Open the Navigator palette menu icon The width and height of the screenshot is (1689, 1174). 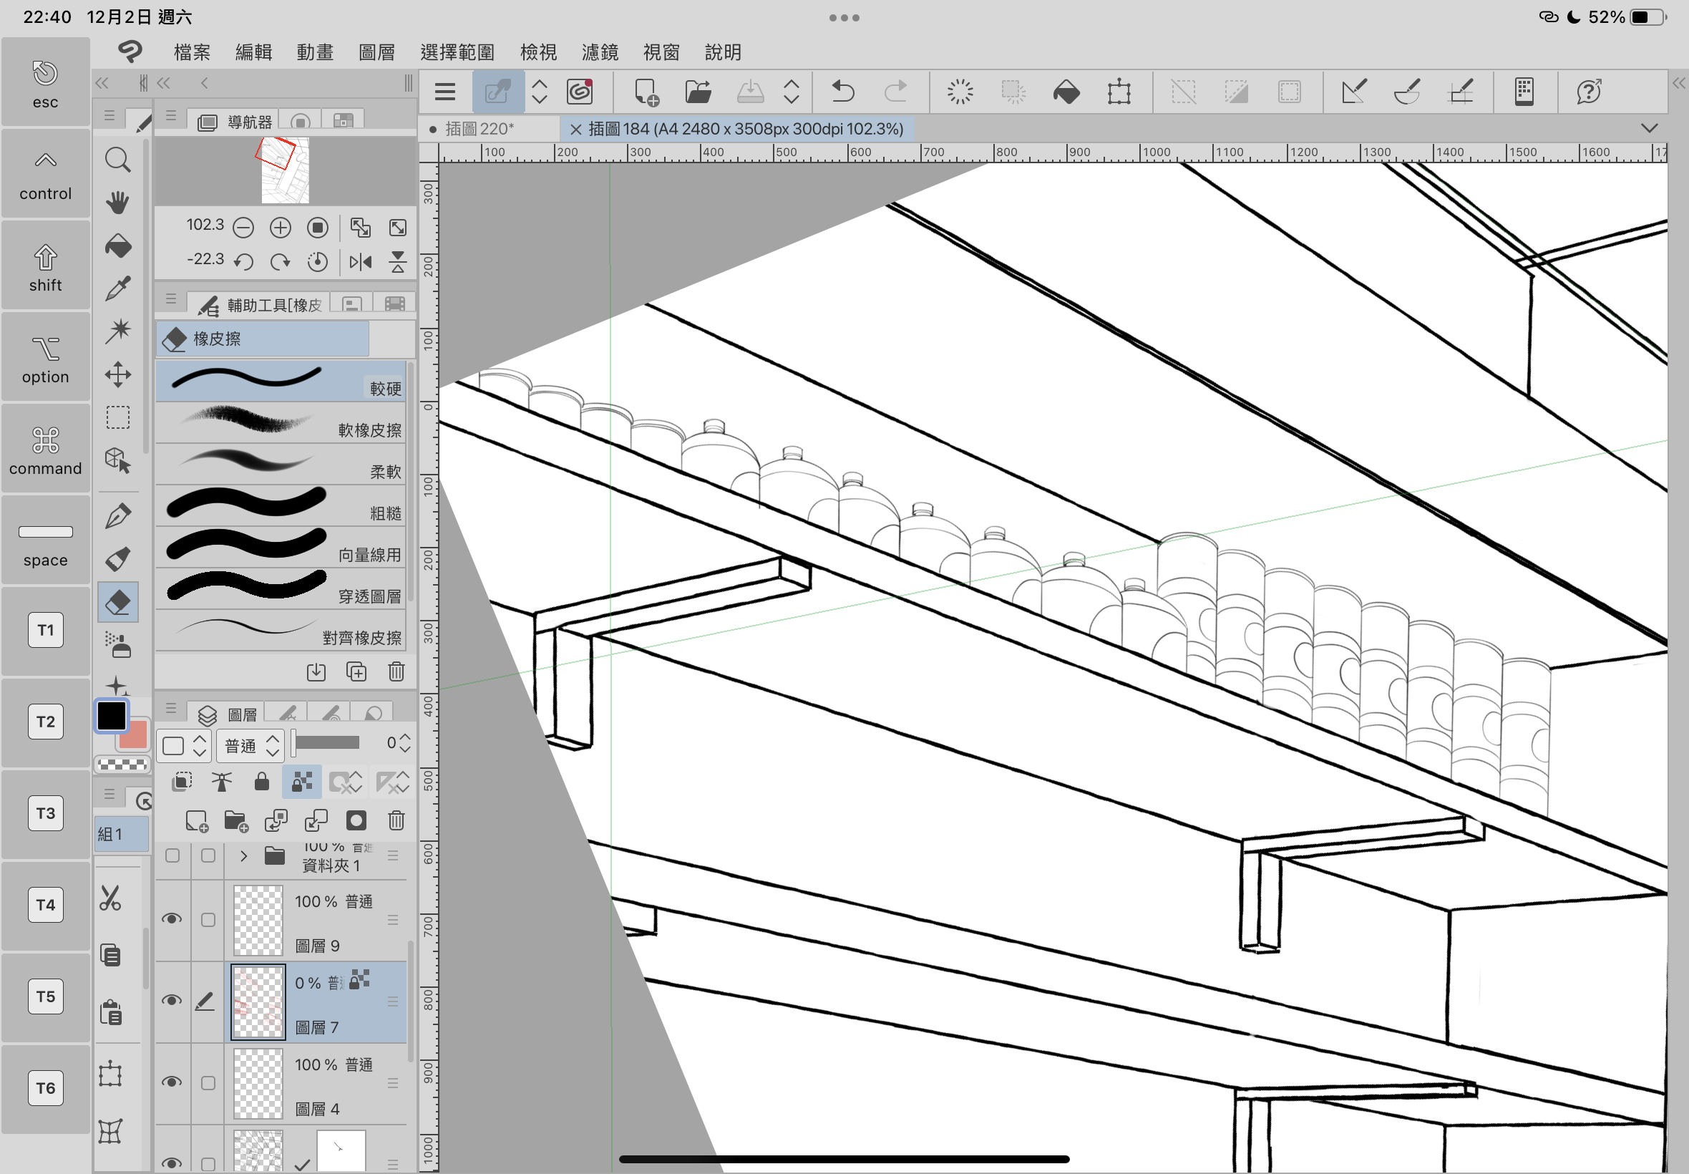[x=170, y=115]
